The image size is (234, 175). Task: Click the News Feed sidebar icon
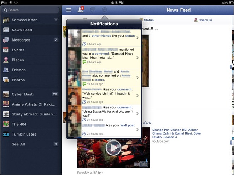click(x=6, y=30)
